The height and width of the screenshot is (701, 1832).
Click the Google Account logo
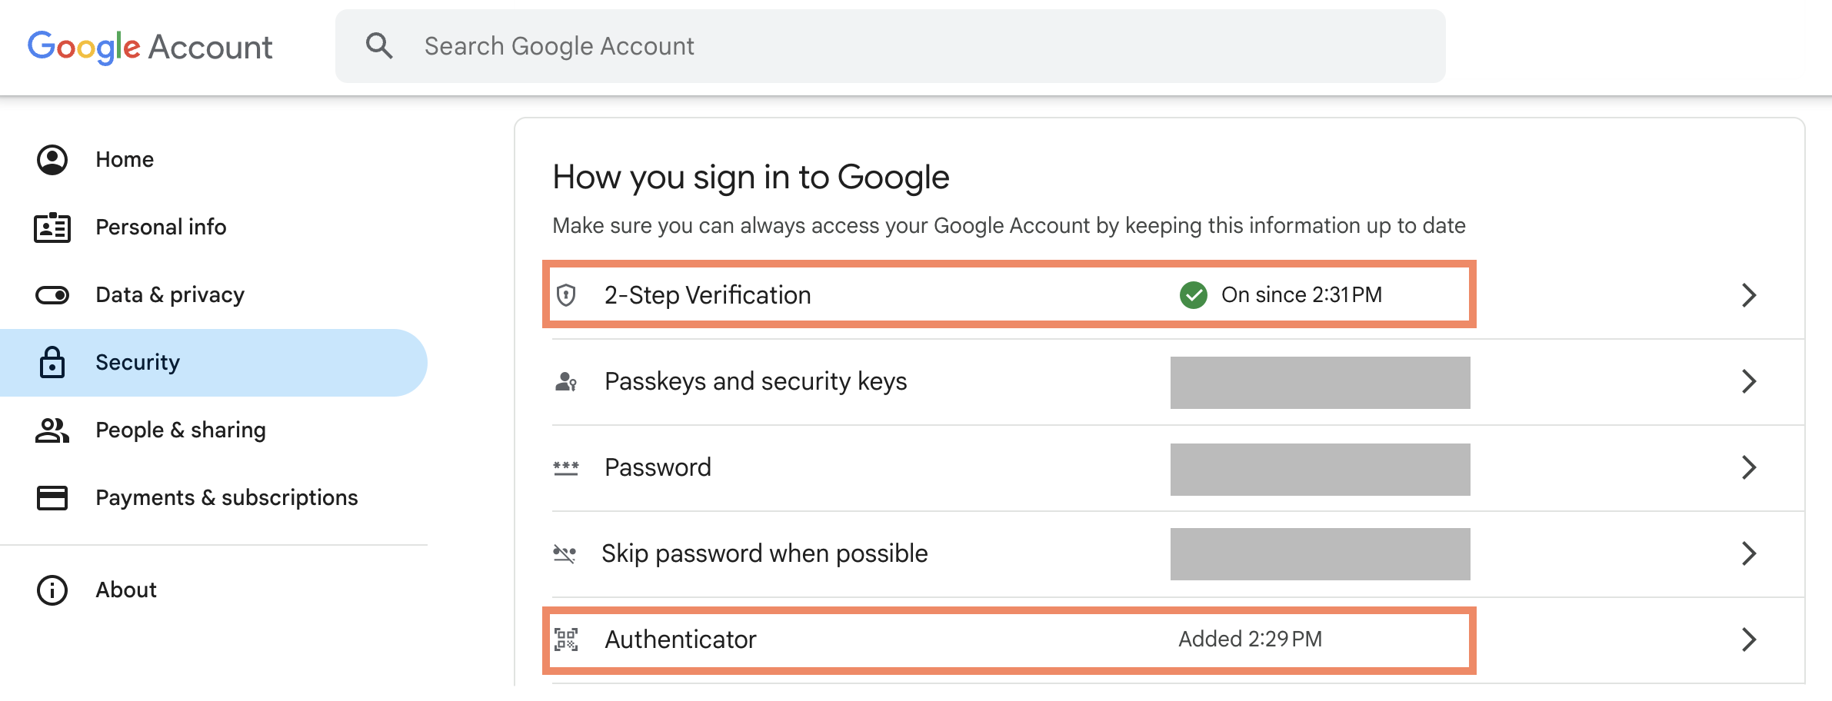point(150,47)
